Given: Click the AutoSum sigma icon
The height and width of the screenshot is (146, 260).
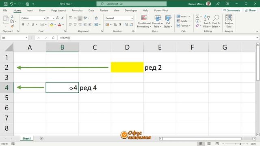Looking at the screenshot, I should [197, 16].
